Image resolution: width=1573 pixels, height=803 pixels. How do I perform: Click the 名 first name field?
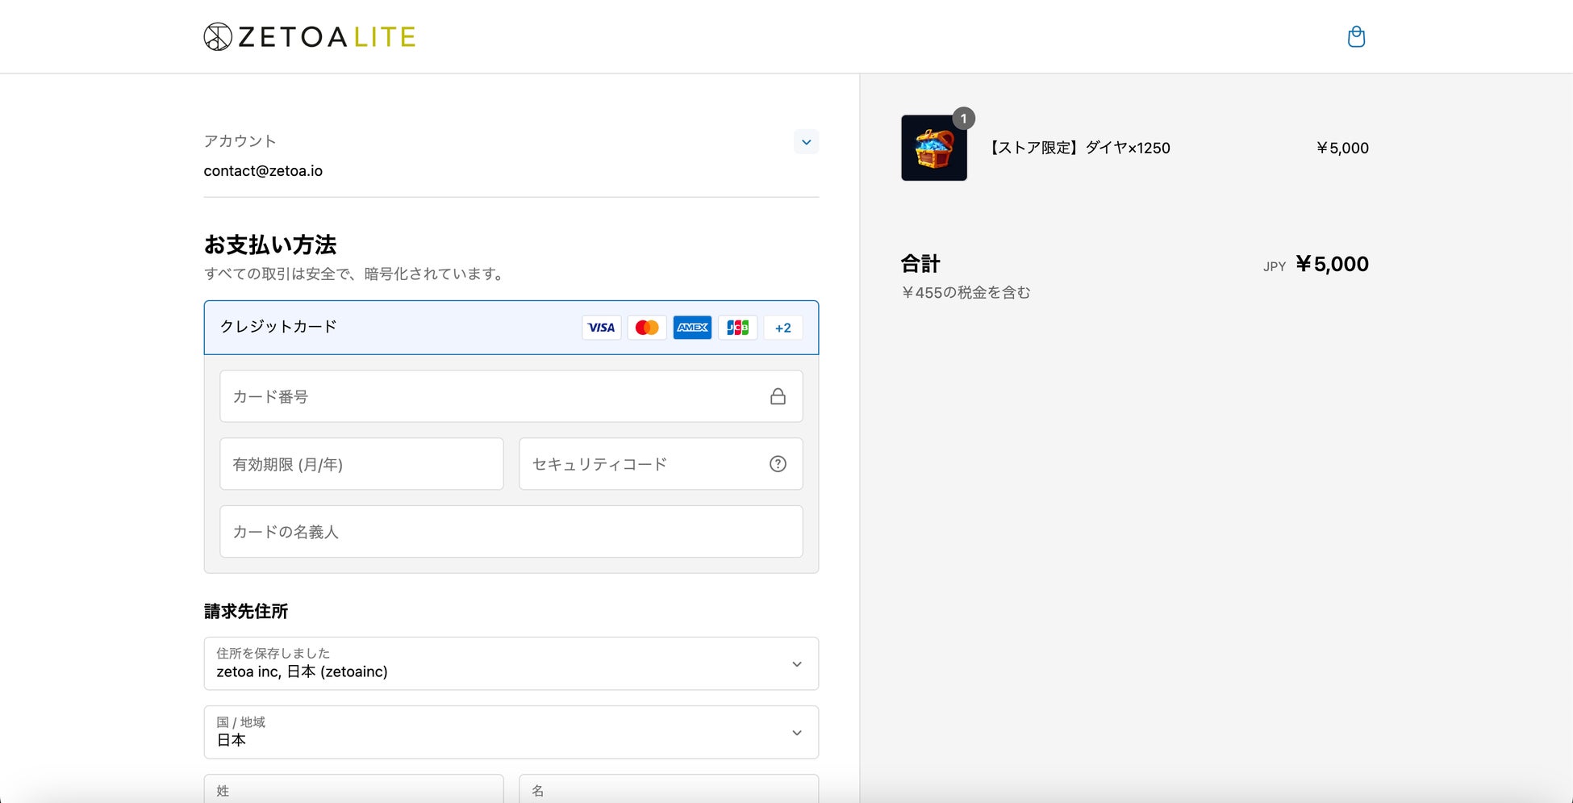(669, 789)
